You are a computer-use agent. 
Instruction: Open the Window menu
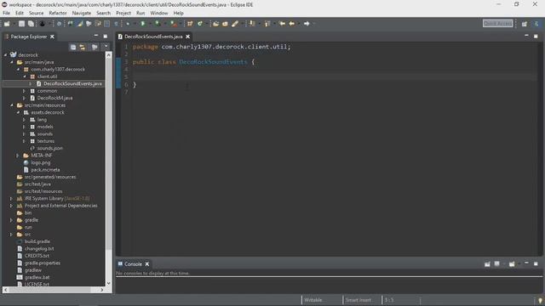pos(159,14)
